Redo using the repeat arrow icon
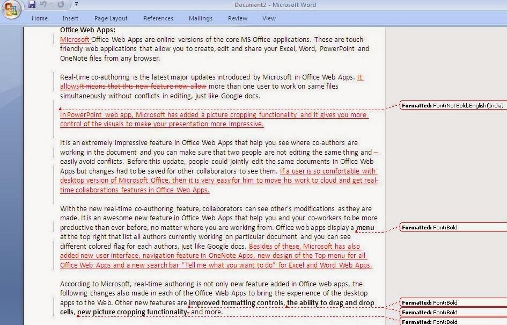 tap(61, 4)
